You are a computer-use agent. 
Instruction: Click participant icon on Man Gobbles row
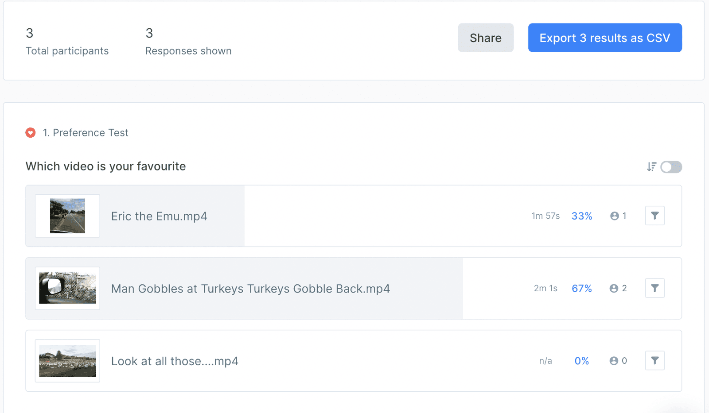(x=614, y=289)
